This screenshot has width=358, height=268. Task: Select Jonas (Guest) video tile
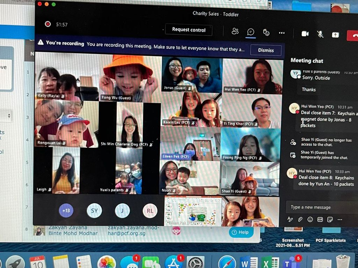[x=192, y=75]
